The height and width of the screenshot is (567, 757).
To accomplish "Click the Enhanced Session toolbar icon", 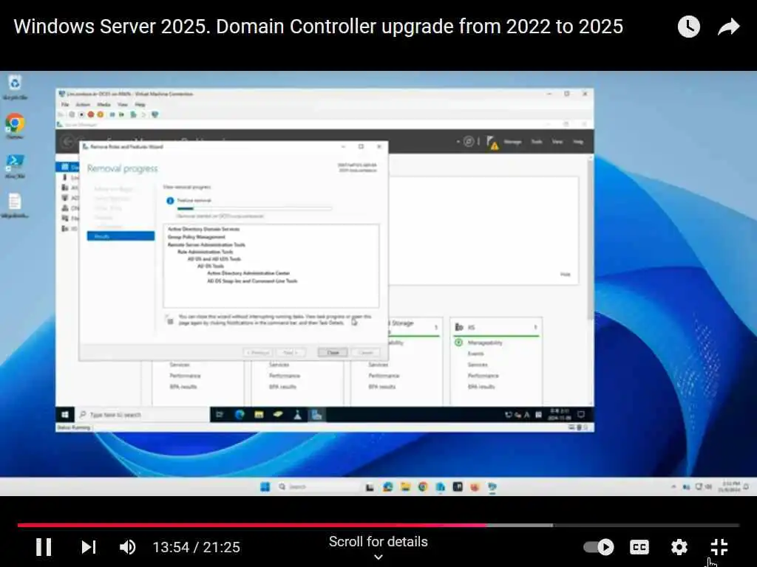I will (x=155, y=114).
